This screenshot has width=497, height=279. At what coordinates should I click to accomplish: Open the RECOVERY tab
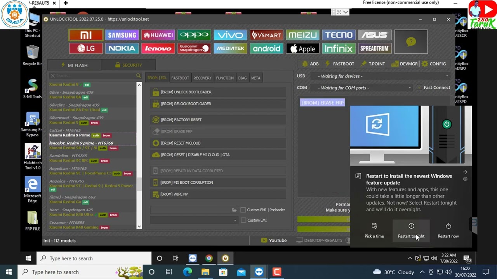tap(203, 78)
